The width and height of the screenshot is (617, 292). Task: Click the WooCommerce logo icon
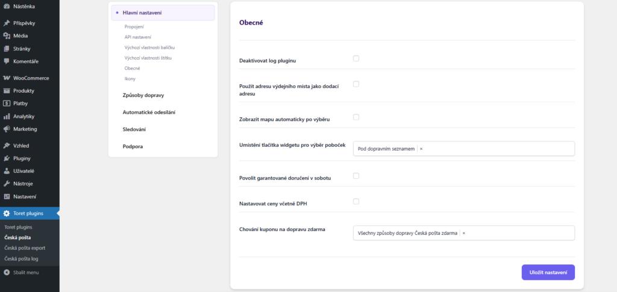pyautogui.click(x=6, y=78)
